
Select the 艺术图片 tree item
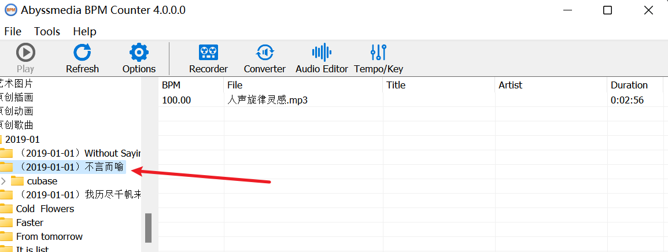(x=16, y=83)
